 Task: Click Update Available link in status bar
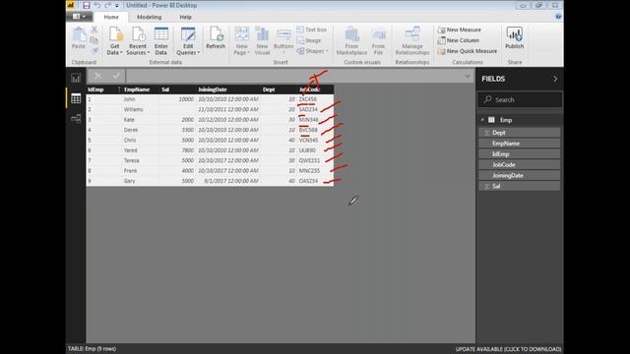[508, 349]
